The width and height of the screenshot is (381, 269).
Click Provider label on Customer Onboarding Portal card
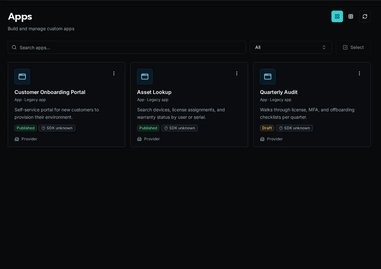click(29, 139)
